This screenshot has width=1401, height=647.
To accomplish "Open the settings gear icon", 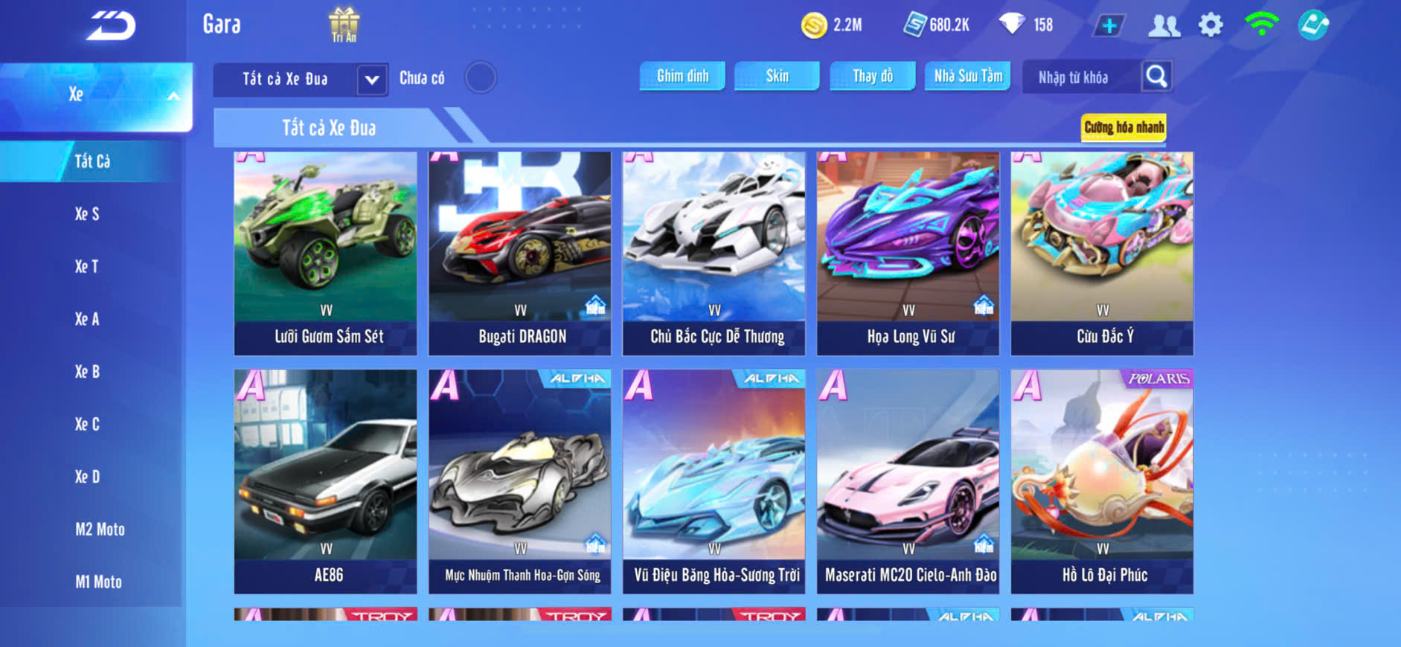I will [x=1211, y=25].
